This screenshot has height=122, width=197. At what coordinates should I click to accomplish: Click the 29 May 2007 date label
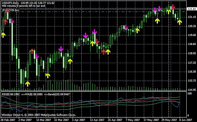coord(169,120)
